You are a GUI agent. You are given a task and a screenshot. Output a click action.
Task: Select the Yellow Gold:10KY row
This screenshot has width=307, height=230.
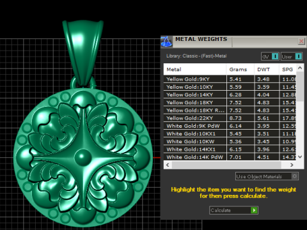point(230,87)
